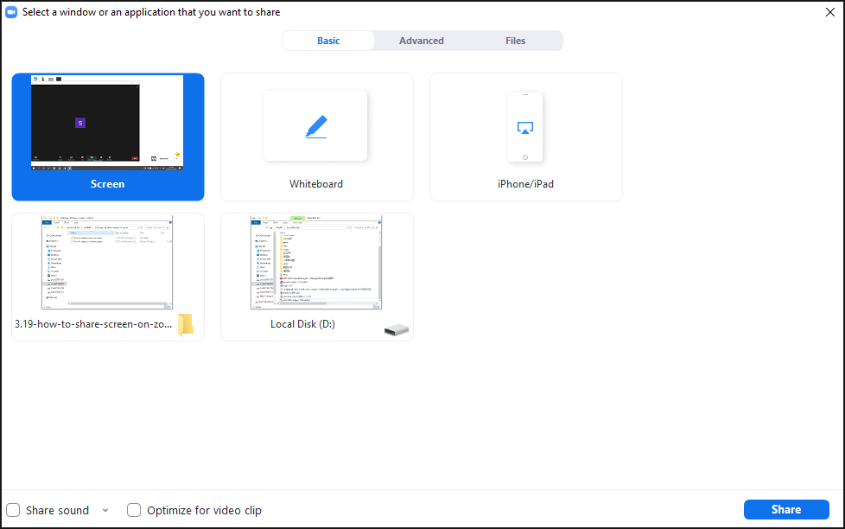Select the 3.19-how-to-share-screen window thumbnail
The width and height of the screenshot is (845, 529).
(107, 262)
